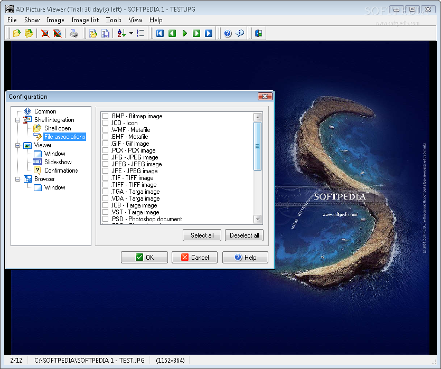This screenshot has width=441, height=369.
Task: Collapse the Browser tree node
Action: tap(18, 179)
